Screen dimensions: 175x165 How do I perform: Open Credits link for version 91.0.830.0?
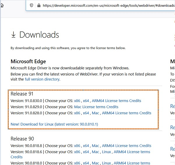(x=135, y=101)
